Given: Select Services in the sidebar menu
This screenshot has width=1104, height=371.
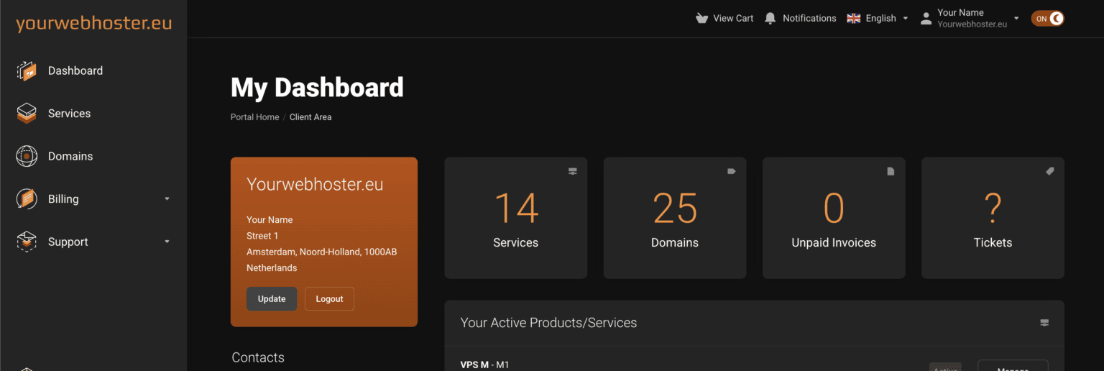Looking at the screenshot, I should (x=69, y=114).
